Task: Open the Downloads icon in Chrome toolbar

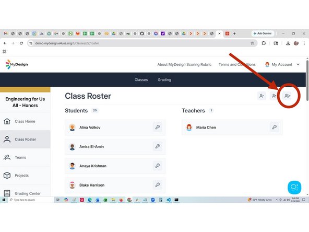Action: coord(288,43)
